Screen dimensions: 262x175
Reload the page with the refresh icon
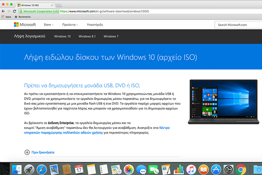15,11
